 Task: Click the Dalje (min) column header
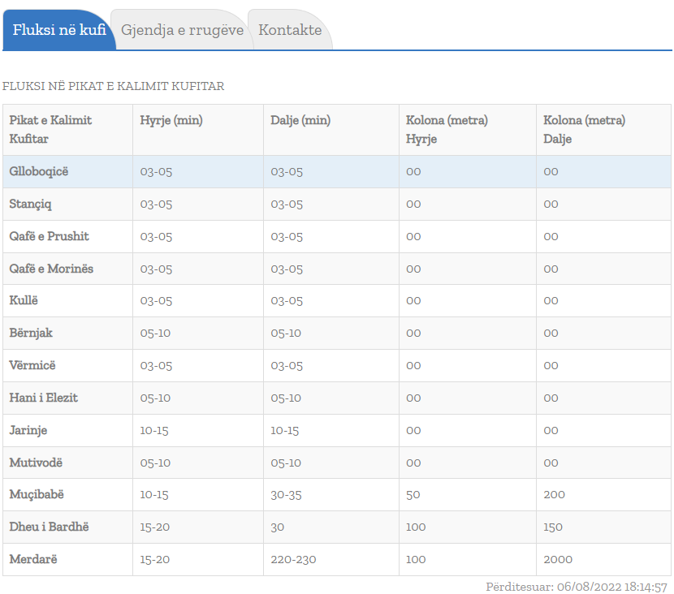[x=300, y=120]
